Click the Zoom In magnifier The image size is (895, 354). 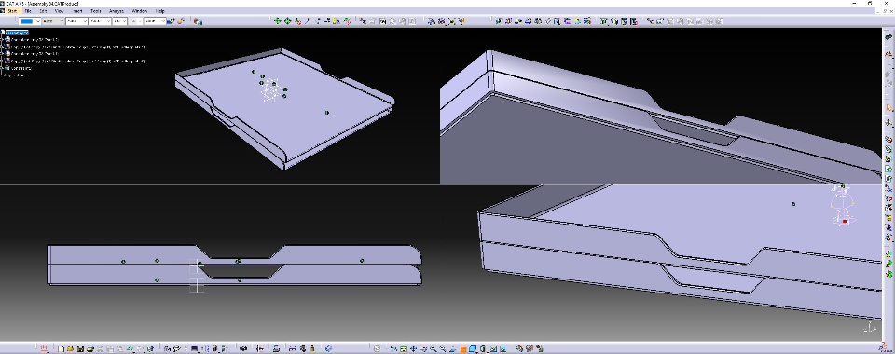434,348
